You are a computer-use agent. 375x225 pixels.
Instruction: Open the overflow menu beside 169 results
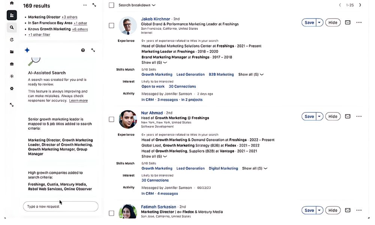tap(85, 5)
